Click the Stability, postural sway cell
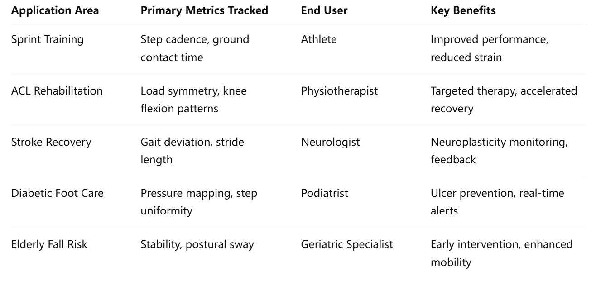Image resolution: width=596 pixels, height=281 pixels. (x=197, y=245)
